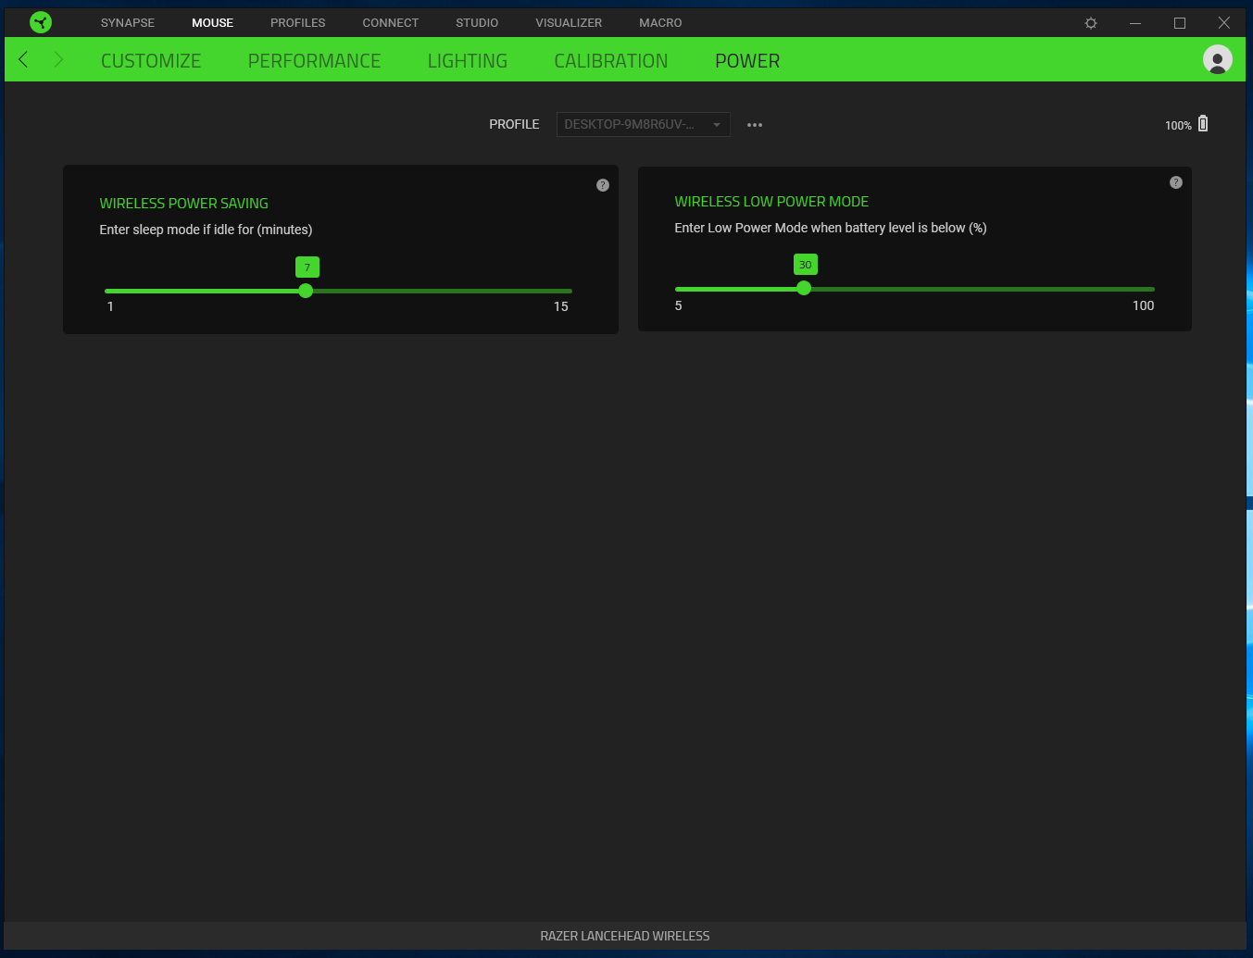Image resolution: width=1253 pixels, height=958 pixels.
Task: Click the RAZER LANCEHEAD WIRELESS device bar
Action: (625, 935)
